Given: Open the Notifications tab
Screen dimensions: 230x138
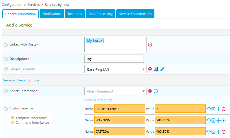Looking at the screenshot, I should tap(52, 14).
